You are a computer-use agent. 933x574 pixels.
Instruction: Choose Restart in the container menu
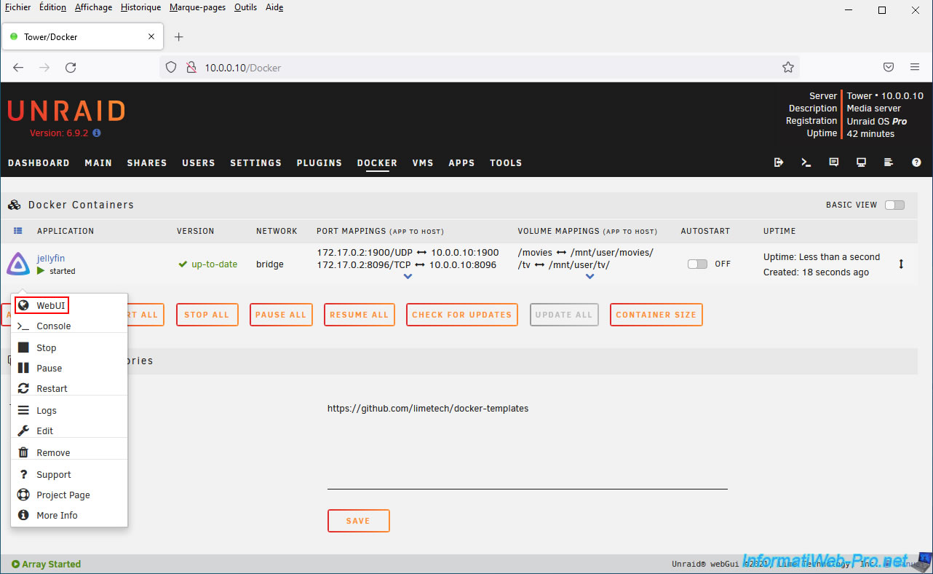click(52, 389)
